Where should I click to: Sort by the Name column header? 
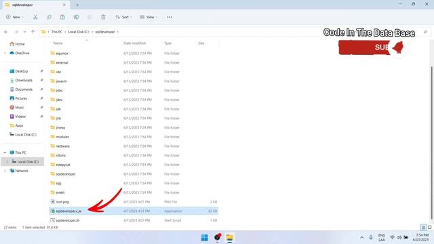point(58,43)
